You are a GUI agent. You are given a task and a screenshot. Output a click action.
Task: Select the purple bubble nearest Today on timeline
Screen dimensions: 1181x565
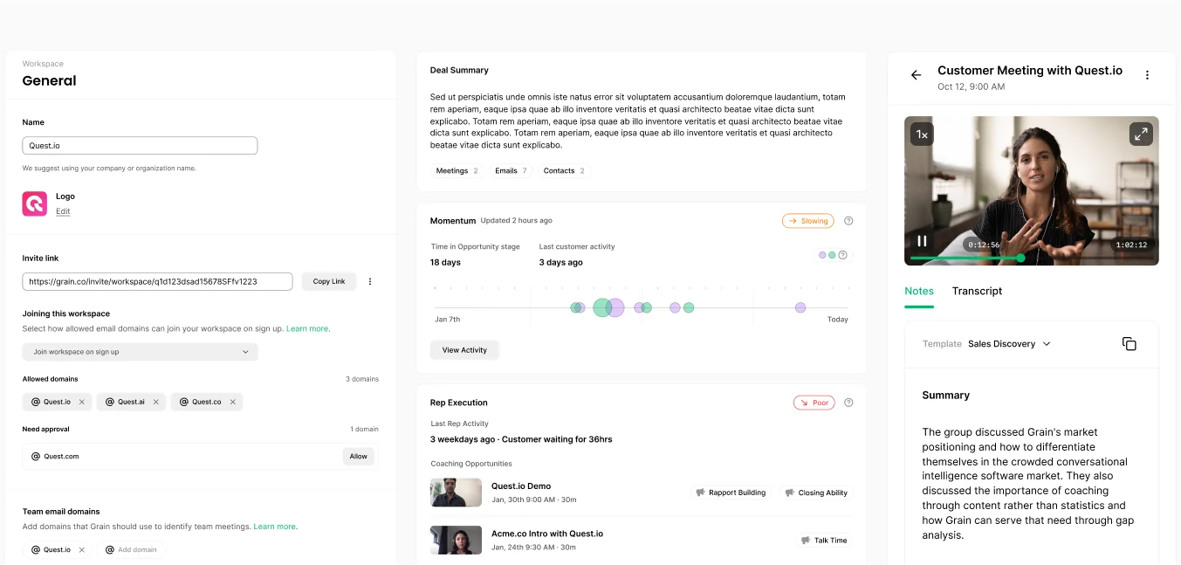(x=800, y=307)
